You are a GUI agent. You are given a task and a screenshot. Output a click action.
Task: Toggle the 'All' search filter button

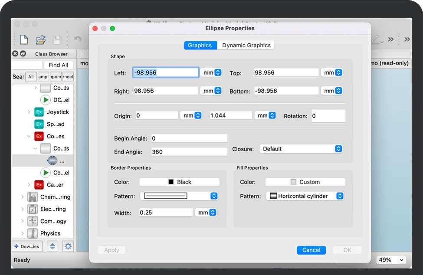31,77
